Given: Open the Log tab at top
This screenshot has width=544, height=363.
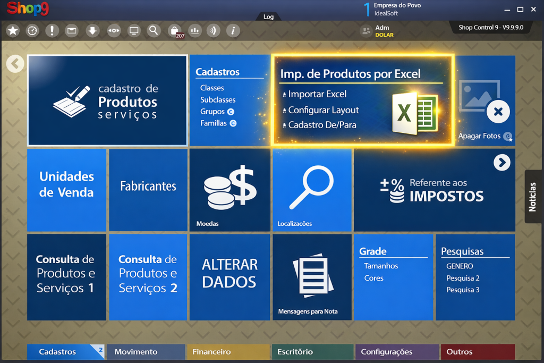Looking at the screenshot, I should (269, 16).
